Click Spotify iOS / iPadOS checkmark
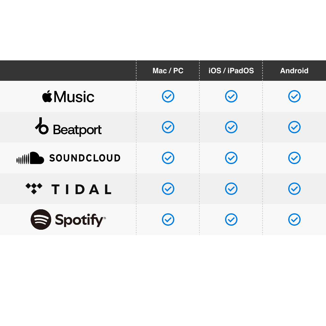Viewport: 326px width, 326px height. coord(231,220)
